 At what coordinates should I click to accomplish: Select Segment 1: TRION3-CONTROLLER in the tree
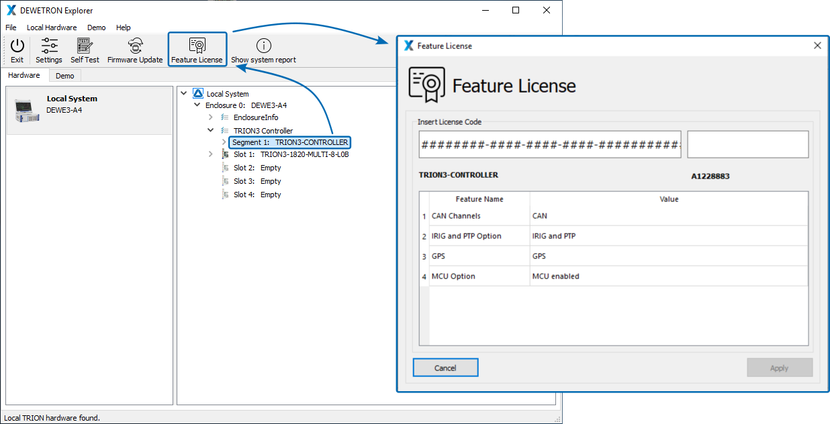point(290,142)
